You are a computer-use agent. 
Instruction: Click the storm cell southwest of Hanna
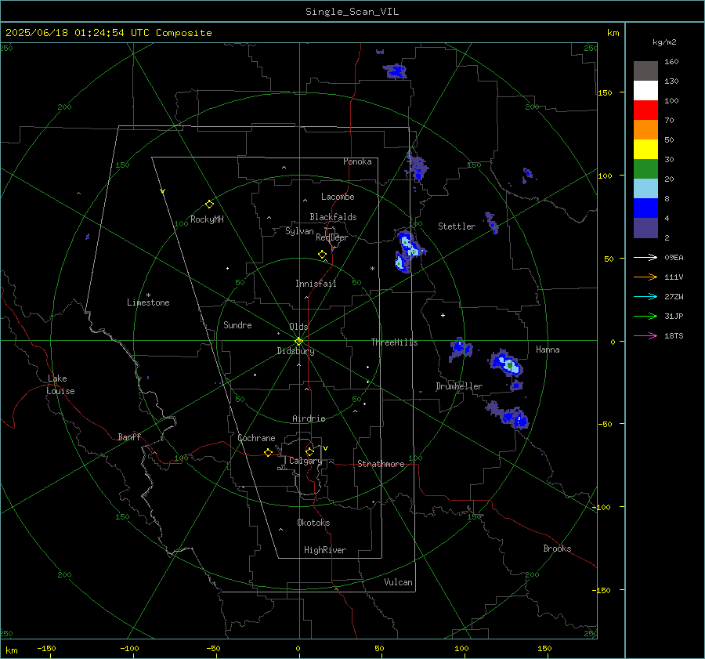507,363
